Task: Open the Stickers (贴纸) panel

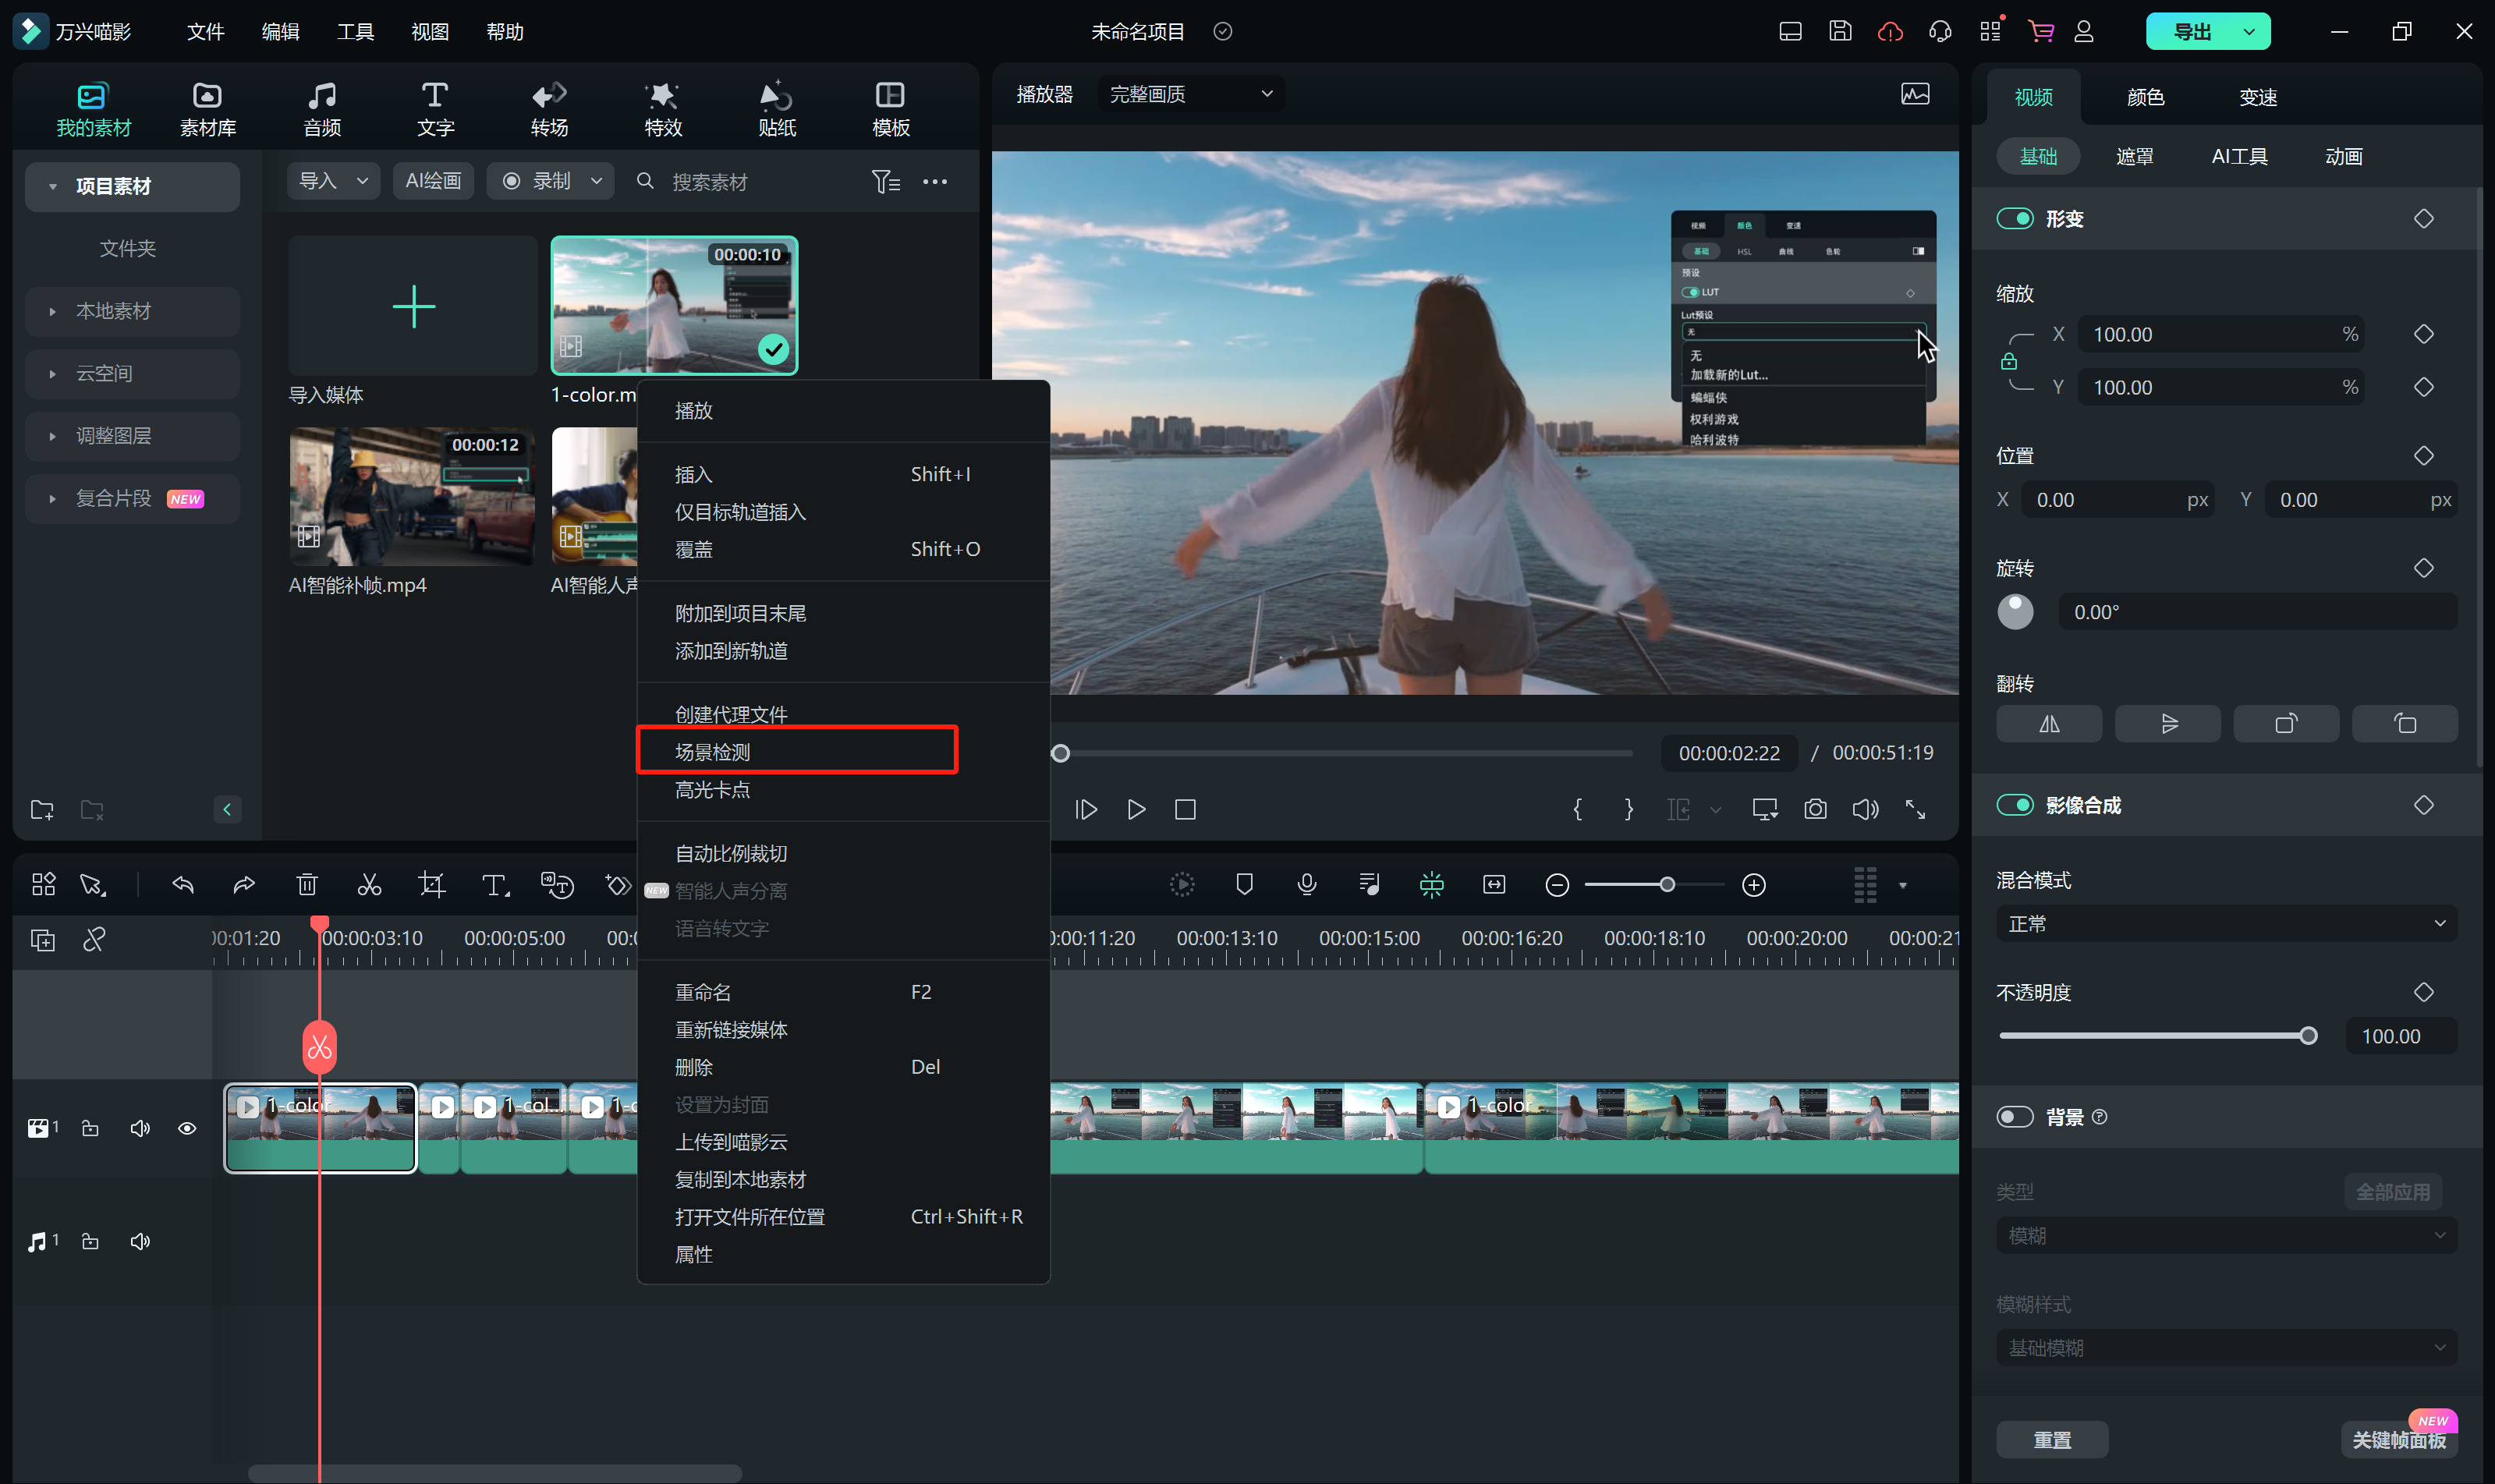Action: point(776,108)
